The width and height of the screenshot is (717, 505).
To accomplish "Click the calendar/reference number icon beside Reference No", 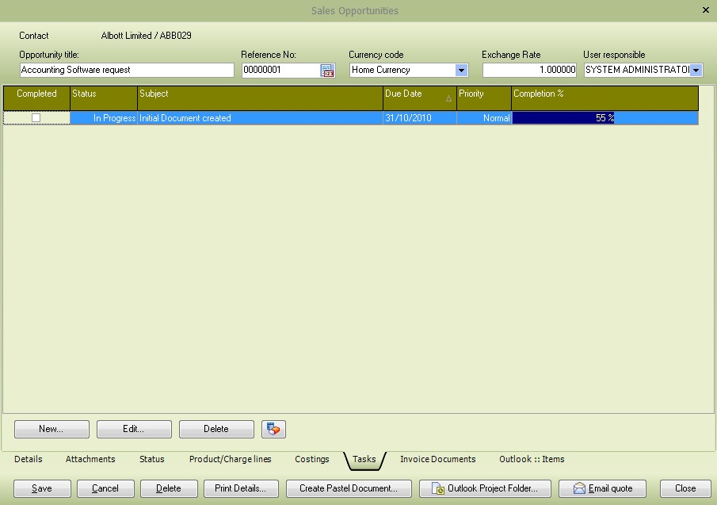I will tap(327, 70).
